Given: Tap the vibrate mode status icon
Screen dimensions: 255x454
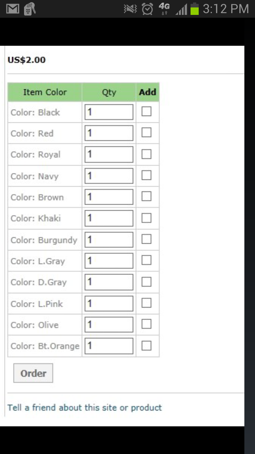Looking at the screenshot, I should pyautogui.click(x=130, y=9).
